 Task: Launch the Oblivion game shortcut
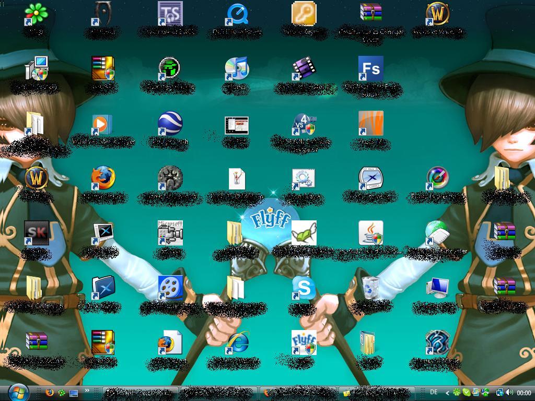[x=103, y=14]
